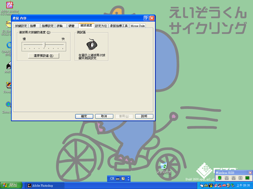Select the 連按速度 tab
Image resolution: width=253 pixels, height=189 pixels.
click(x=86, y=25)
